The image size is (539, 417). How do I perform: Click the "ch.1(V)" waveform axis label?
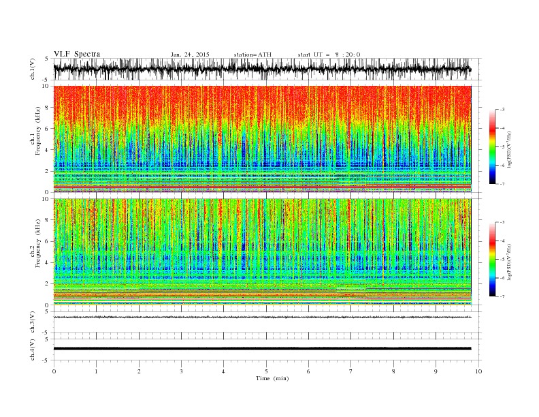pos(33,69)
